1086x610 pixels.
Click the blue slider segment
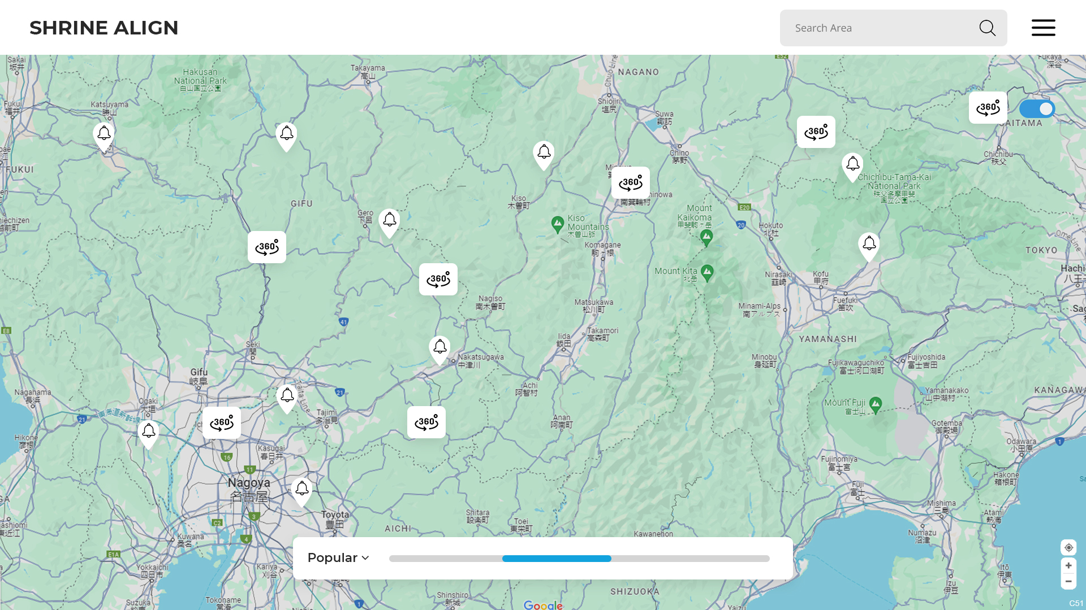[557, 559]
